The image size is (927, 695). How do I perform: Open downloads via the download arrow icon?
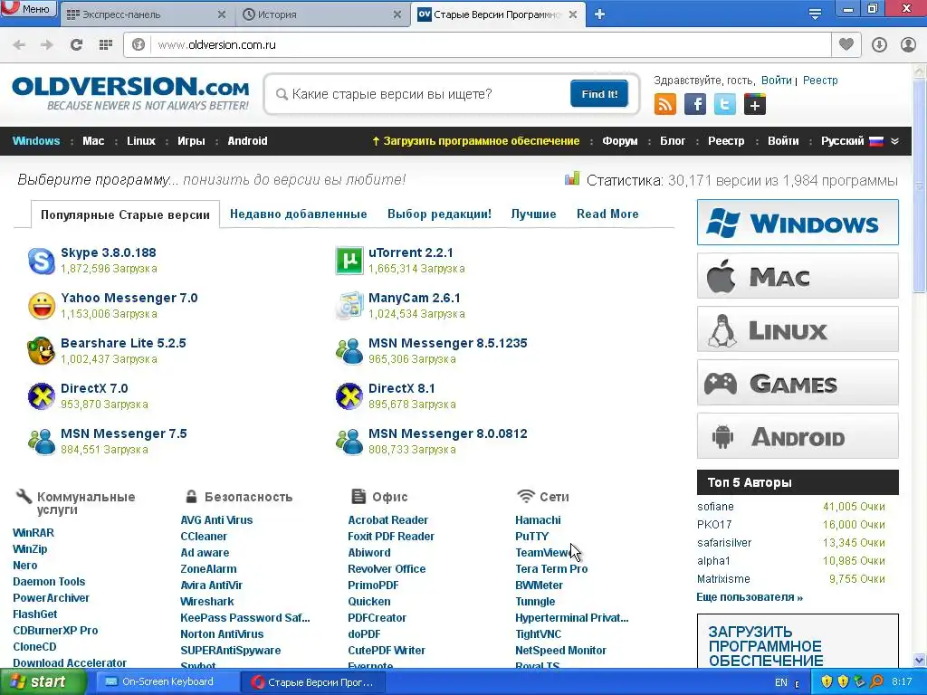(879, 45)
